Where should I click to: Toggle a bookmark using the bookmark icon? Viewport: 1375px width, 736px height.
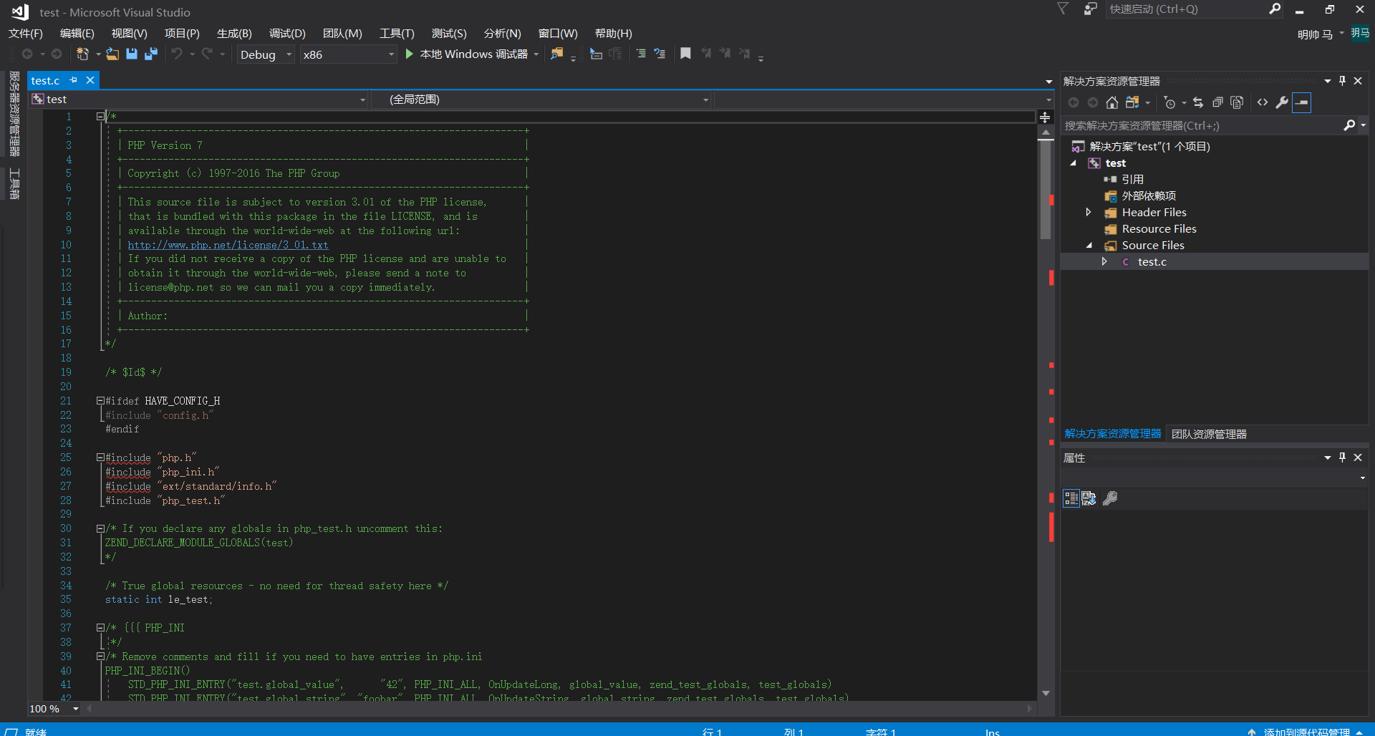click(686, 53)
